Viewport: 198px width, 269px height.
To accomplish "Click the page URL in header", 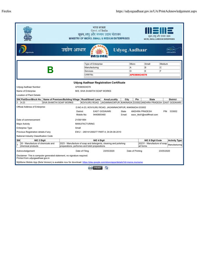I will tap(156, 11).
